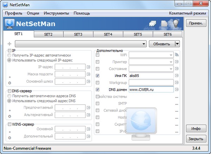Click the Примен. button
This screenshot has width=211, height=154.
coord(196,23)
